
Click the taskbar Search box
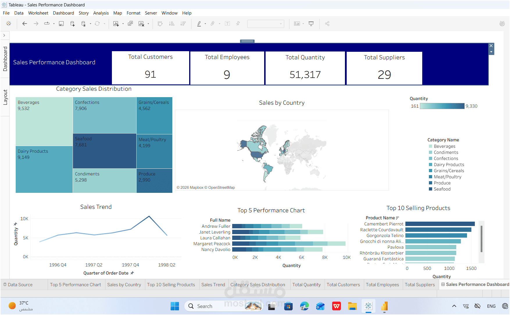224,306
